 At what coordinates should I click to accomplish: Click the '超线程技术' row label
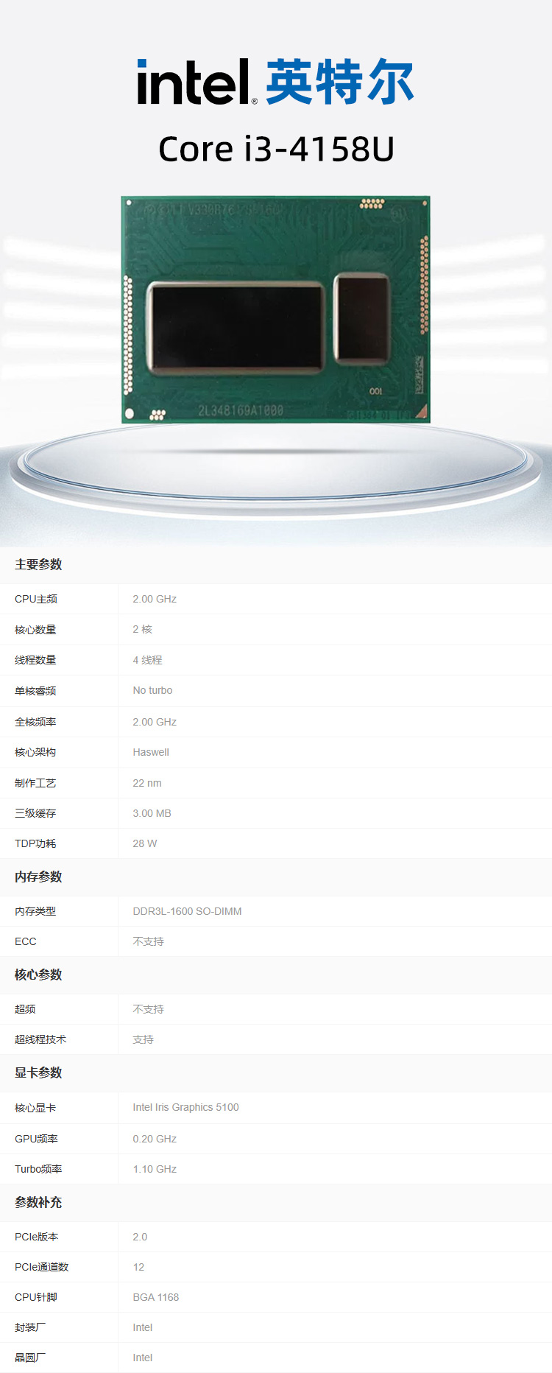pos(40,1039)
